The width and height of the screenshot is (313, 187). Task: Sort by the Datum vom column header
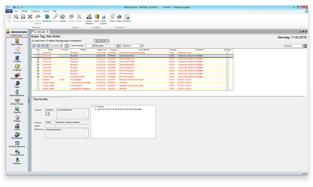[102, 49]
